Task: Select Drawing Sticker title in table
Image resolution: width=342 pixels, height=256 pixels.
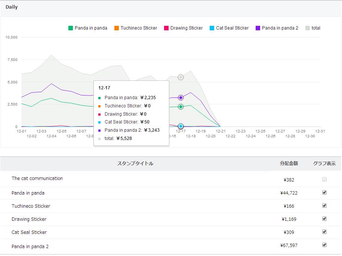Action: pyautogui.click(x=29, y=219)
